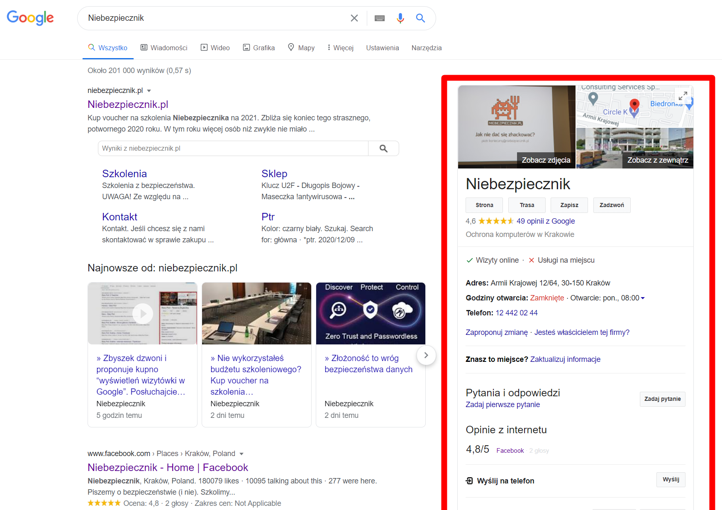Click Zobacz zdjęcia on the photo
The height and width of the screenshot is (510, 722).
546,160
